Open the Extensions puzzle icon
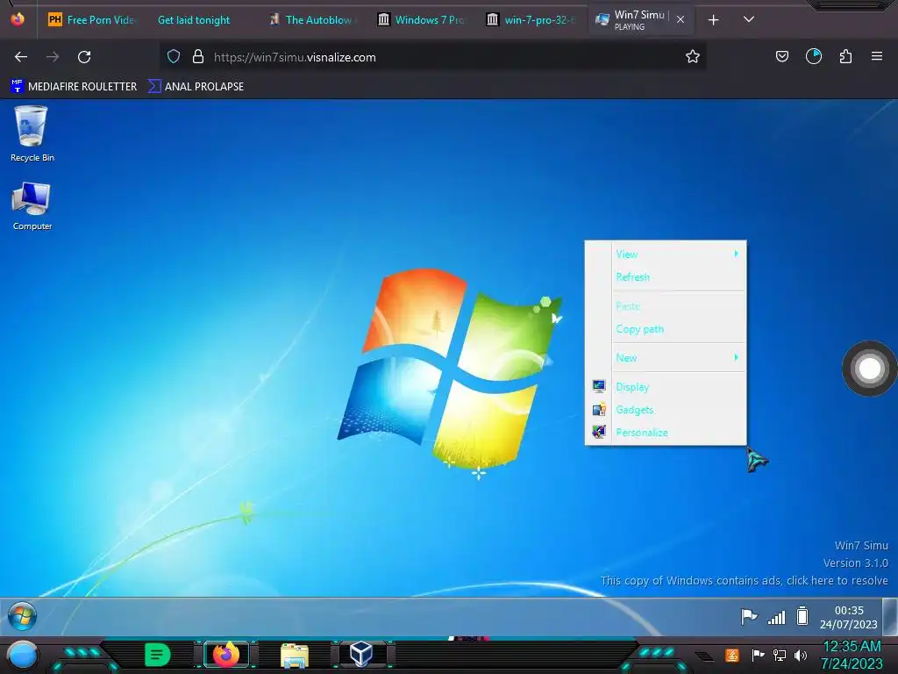Viewport: 898px width, 674px height. [845, 57]
